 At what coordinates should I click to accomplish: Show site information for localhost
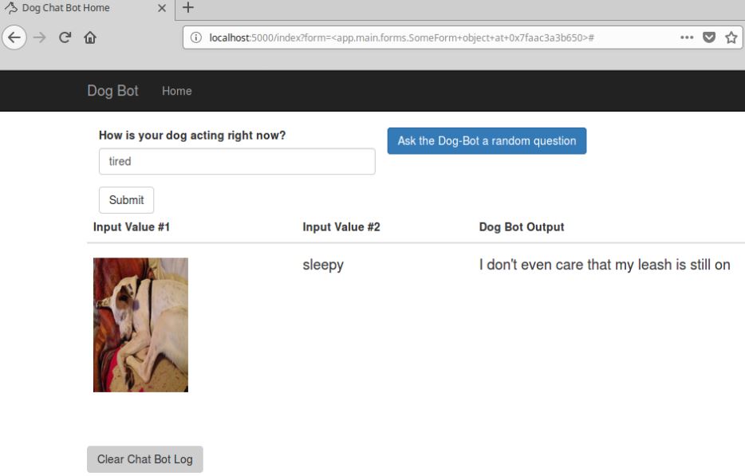point(196,37)
